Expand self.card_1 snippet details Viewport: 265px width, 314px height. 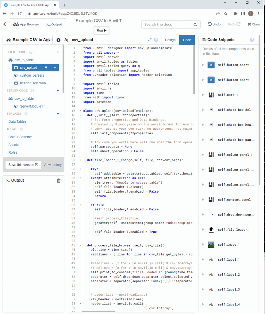(203, 95)
